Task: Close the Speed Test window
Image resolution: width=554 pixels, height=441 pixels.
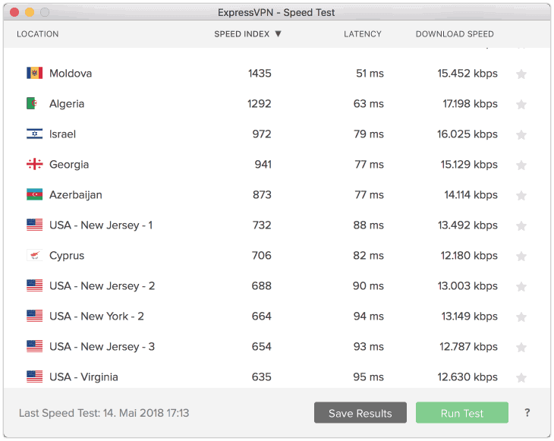Action: click(x=14, y=12)
